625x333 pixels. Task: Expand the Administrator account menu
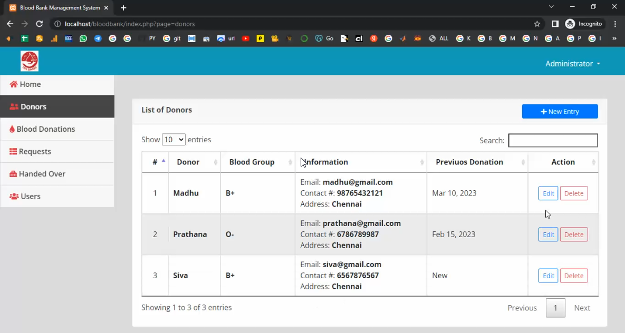click(x=572, y=64)
